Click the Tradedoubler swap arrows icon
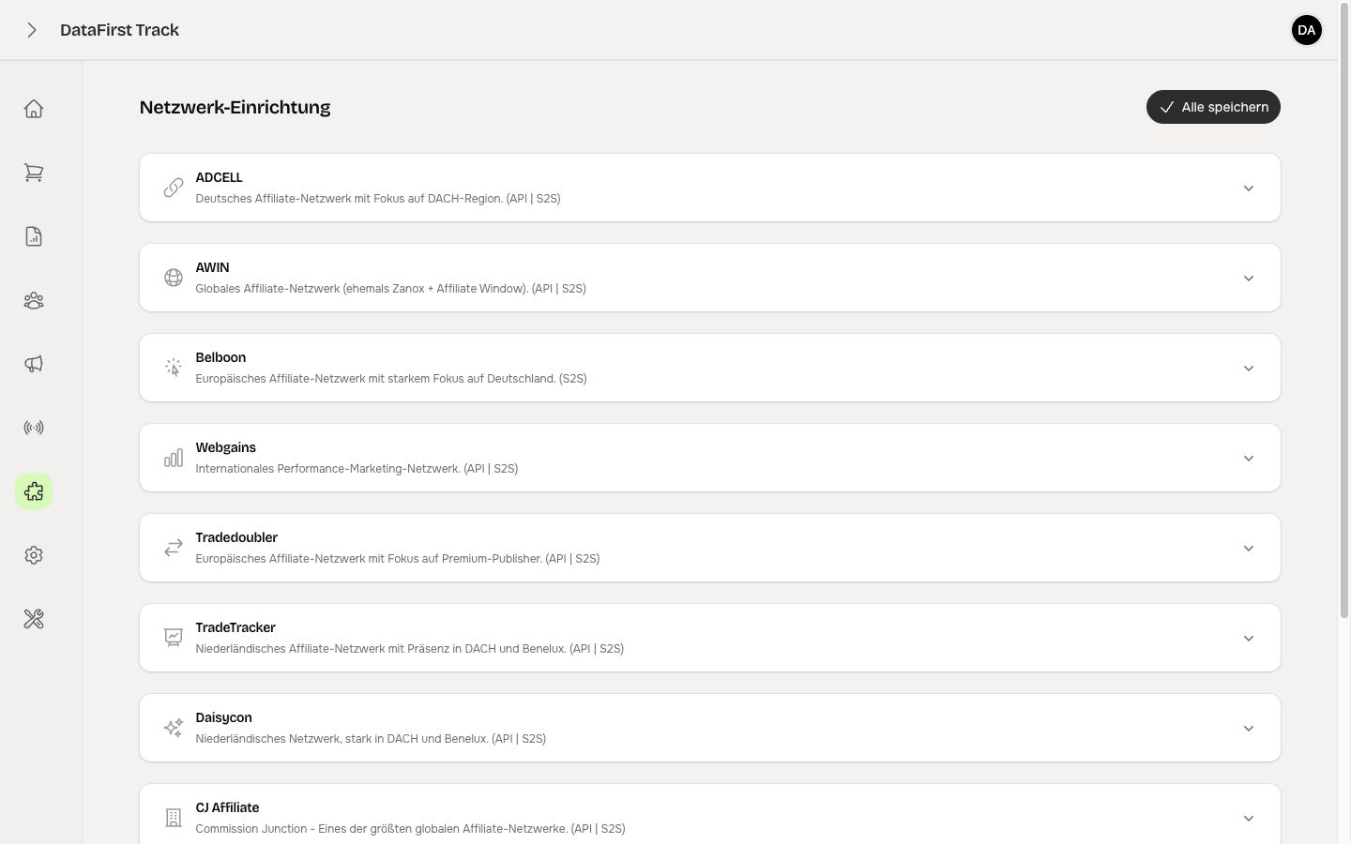1351x844 pixels. pyautogui.click(x=174, y=548)
